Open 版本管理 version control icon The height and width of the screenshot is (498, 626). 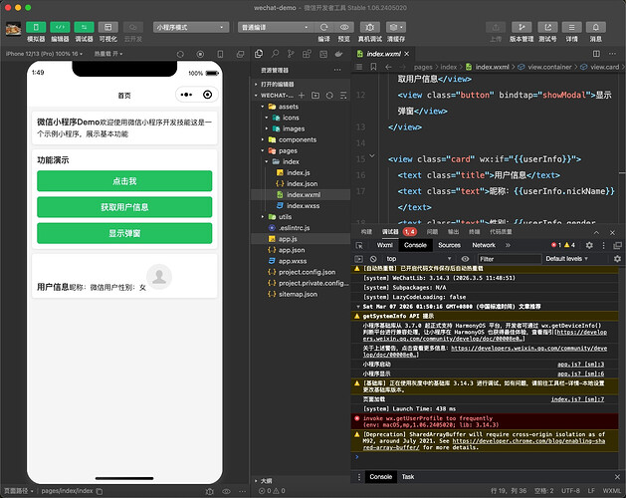522,27
